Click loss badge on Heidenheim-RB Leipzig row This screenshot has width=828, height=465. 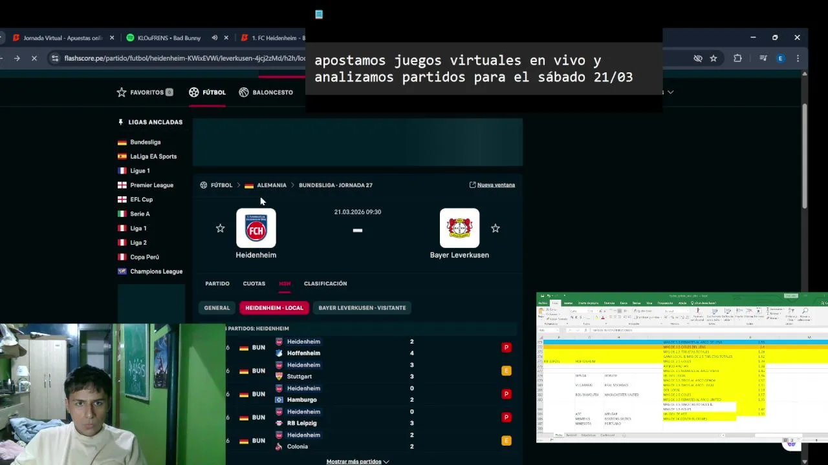tap(507, 417)
